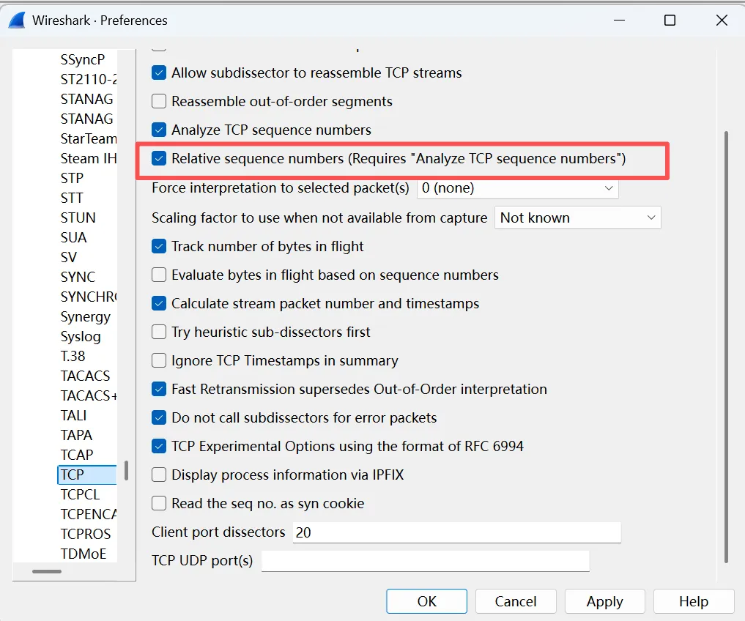The image size is (745, 621).
Task: Select TCPCL in the protocol list
Action: [80, 494]
